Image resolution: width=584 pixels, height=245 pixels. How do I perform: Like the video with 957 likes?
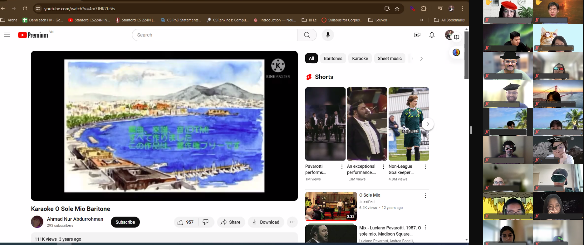pyautogui.click(x=186, y=222)
